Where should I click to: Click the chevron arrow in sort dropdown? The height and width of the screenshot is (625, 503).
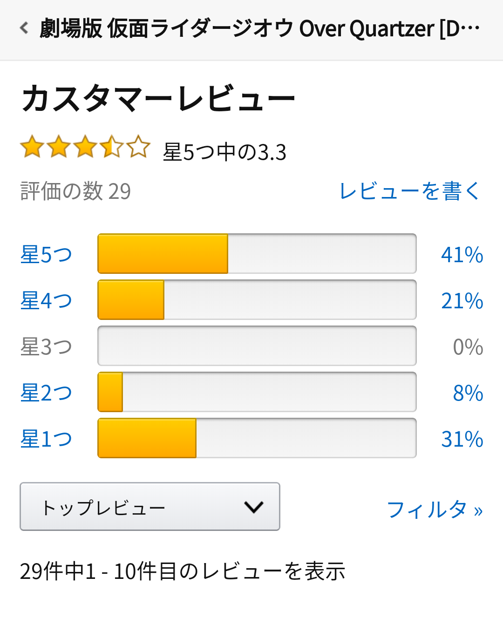click(254, 507)
